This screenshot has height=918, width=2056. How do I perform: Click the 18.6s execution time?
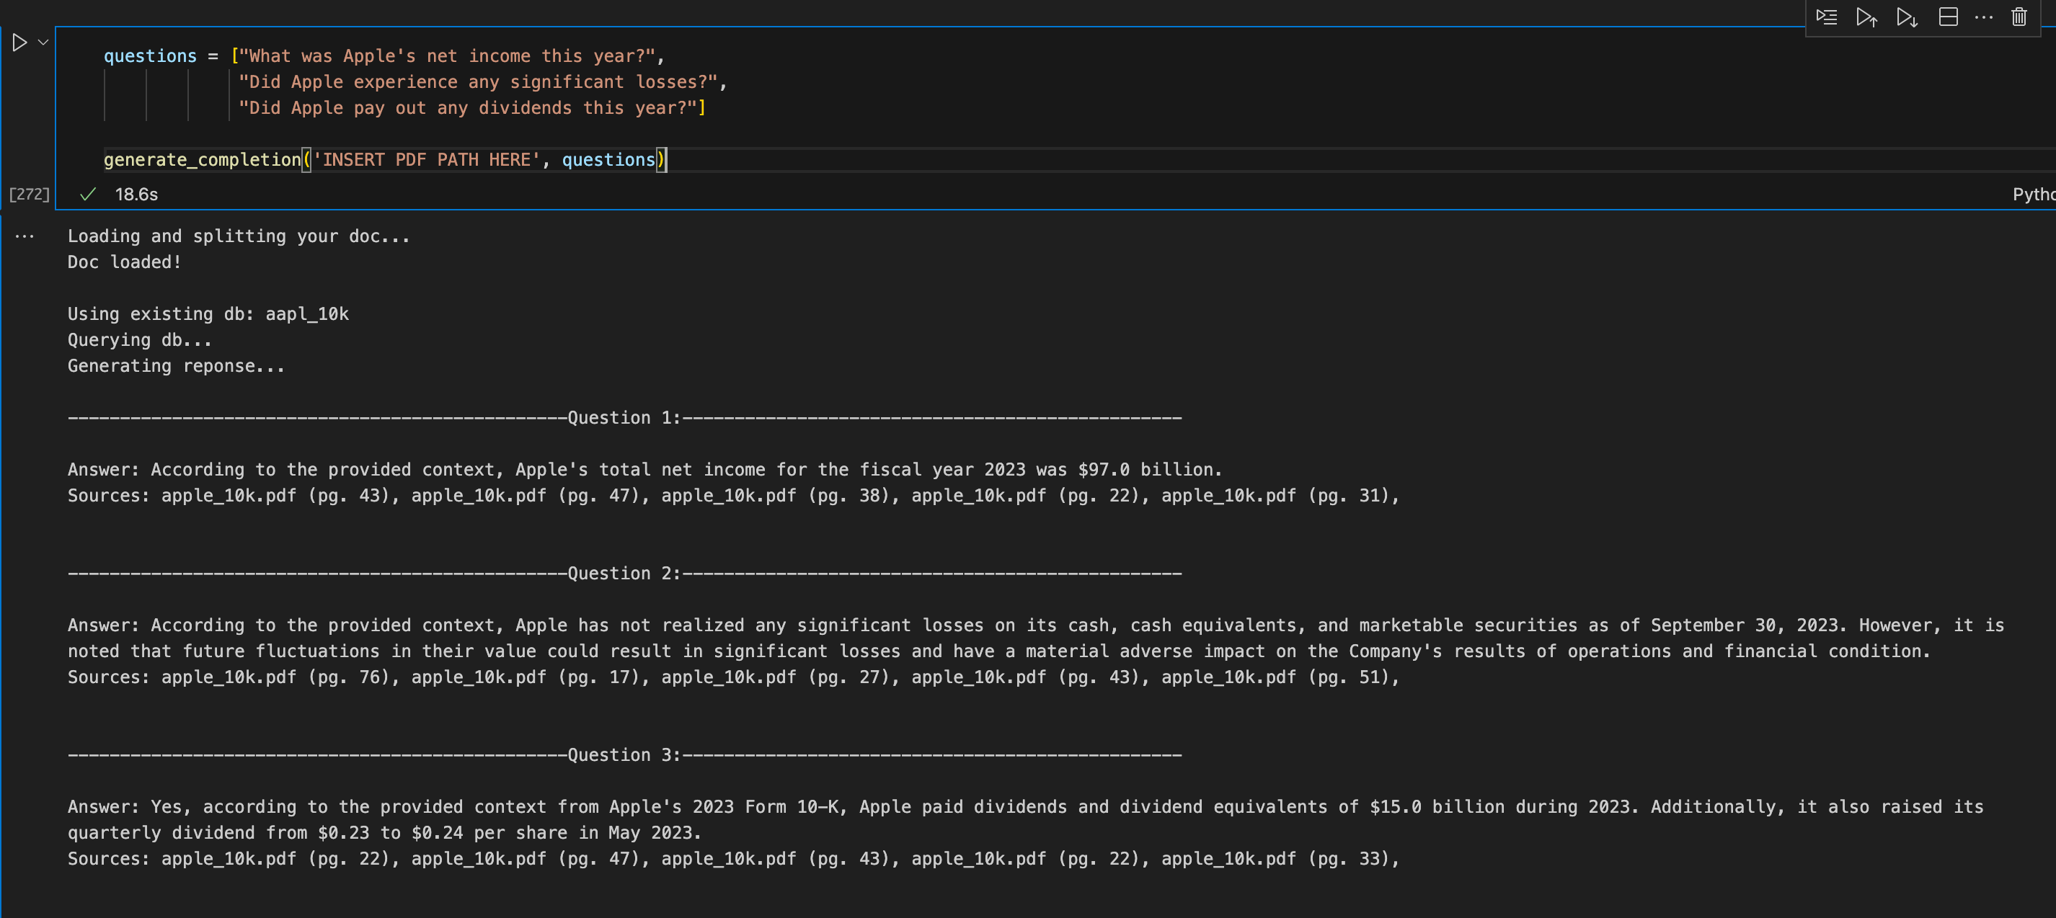click(136, 194)
